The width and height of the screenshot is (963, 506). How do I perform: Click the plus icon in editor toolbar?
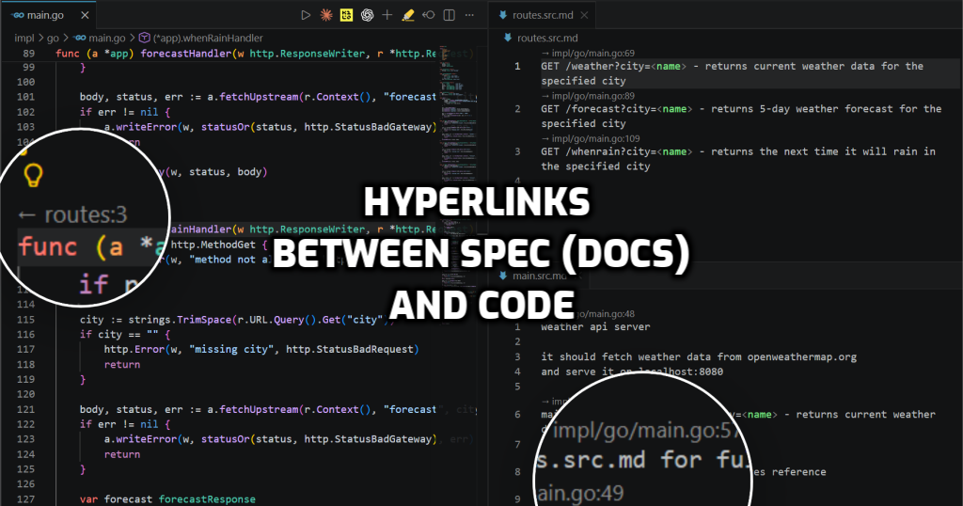click(387, 15)
